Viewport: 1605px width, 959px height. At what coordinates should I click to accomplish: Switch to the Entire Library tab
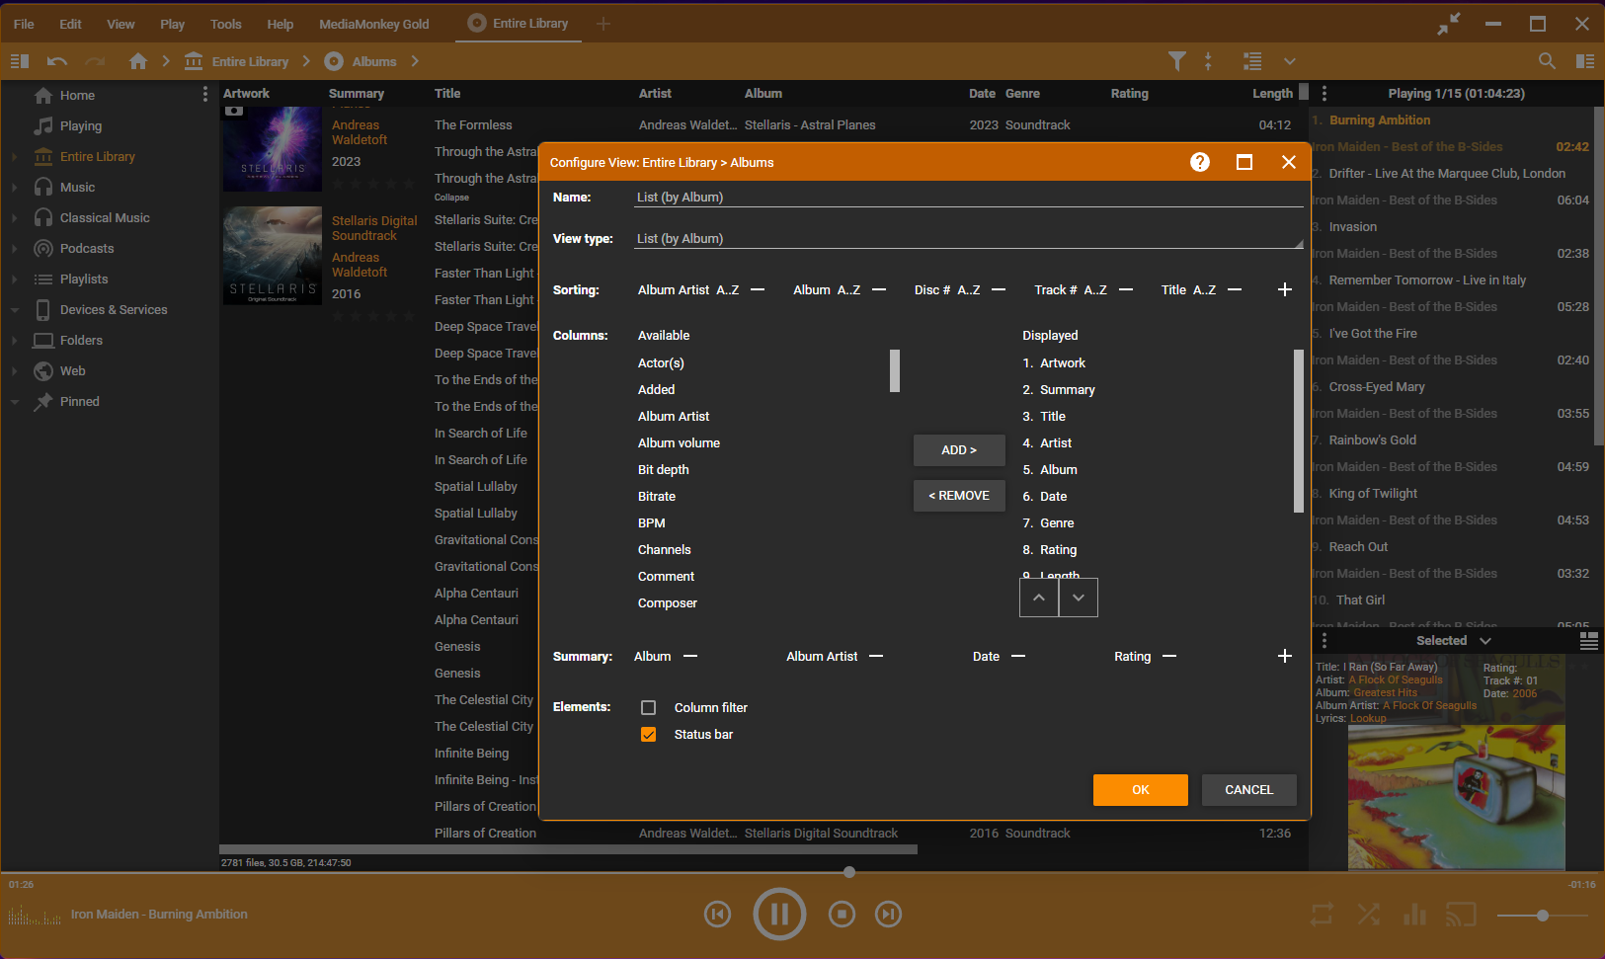pos(519,23)
